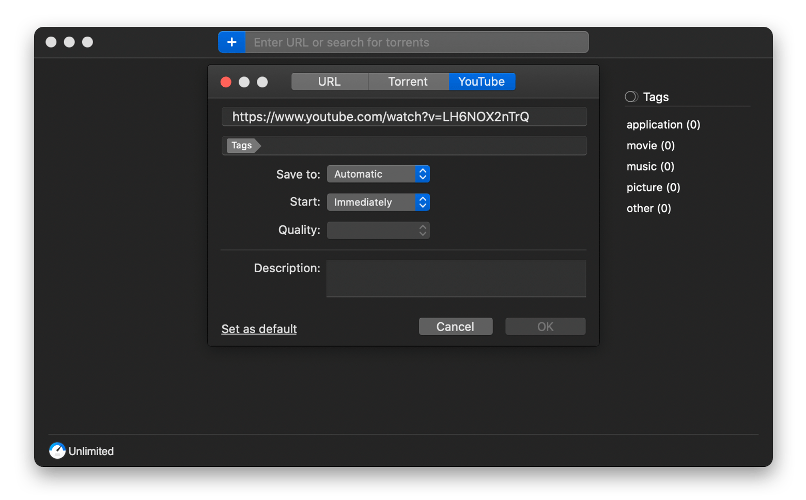This screenshot has width=806, height=500.
Task: Click the Tags input field in dialog
Action: [x=404, y=146]
